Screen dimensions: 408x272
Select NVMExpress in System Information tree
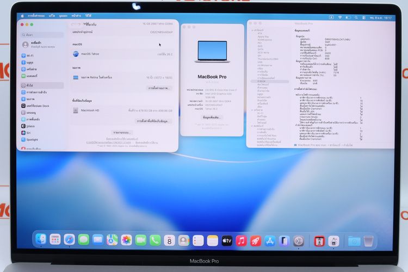tap(264, 40)
